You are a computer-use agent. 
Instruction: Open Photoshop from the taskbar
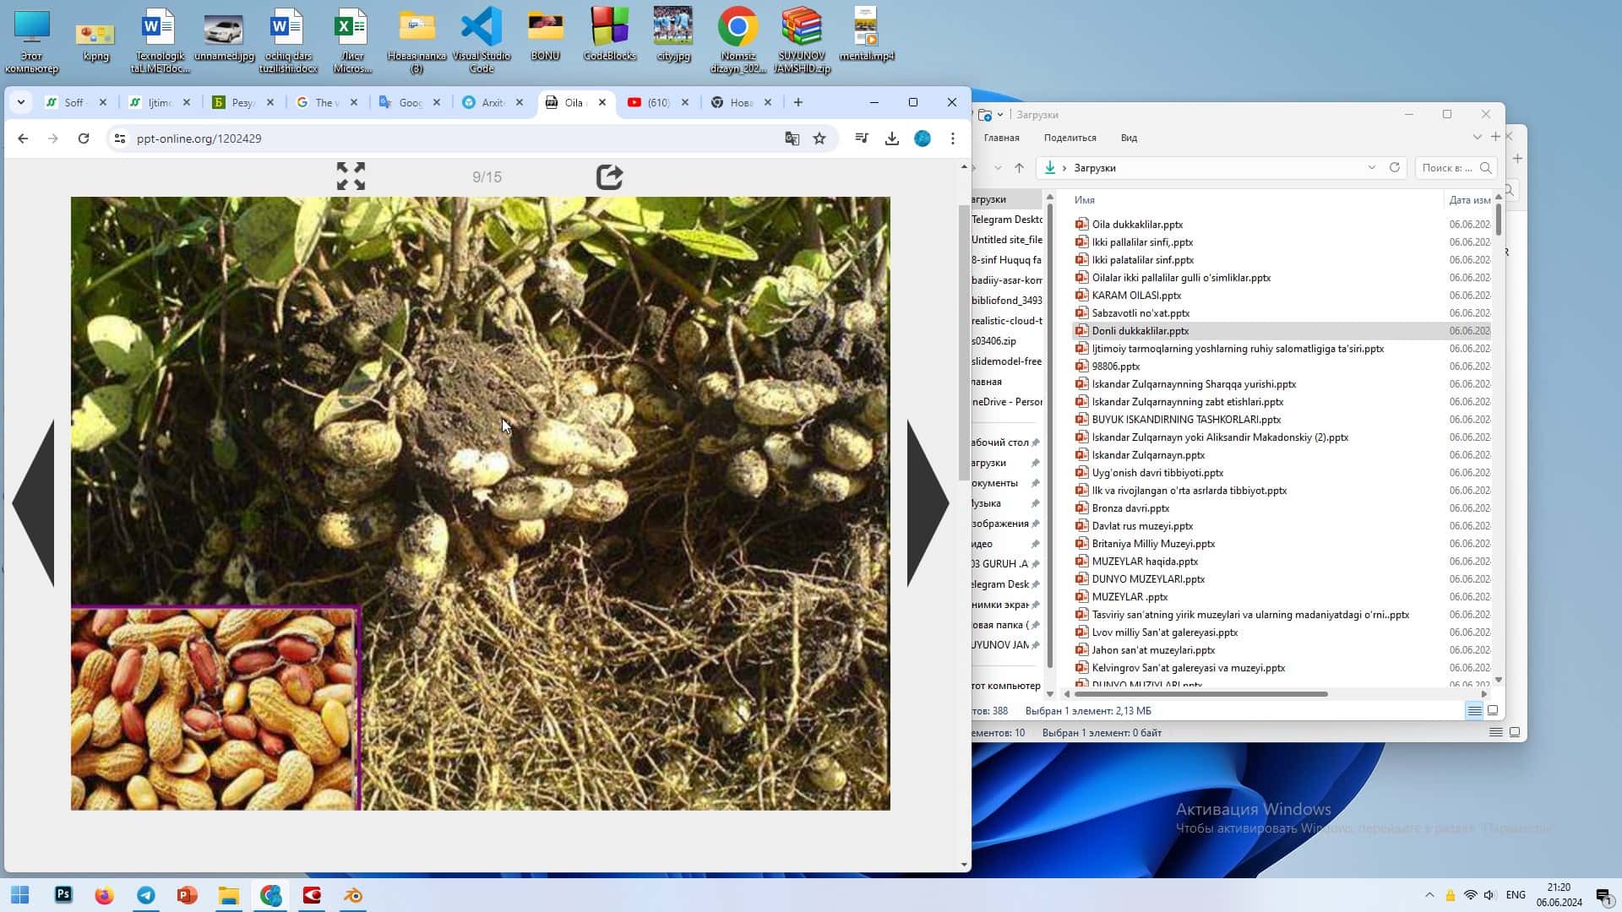click(63, 895)
